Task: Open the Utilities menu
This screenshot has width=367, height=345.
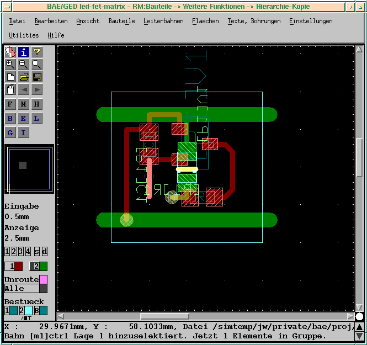Action: [x=24, y=35]
